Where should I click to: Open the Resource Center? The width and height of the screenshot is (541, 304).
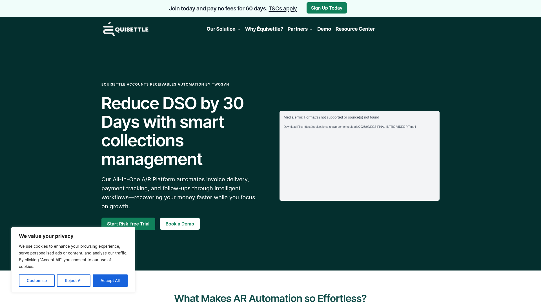pos(355,29)
